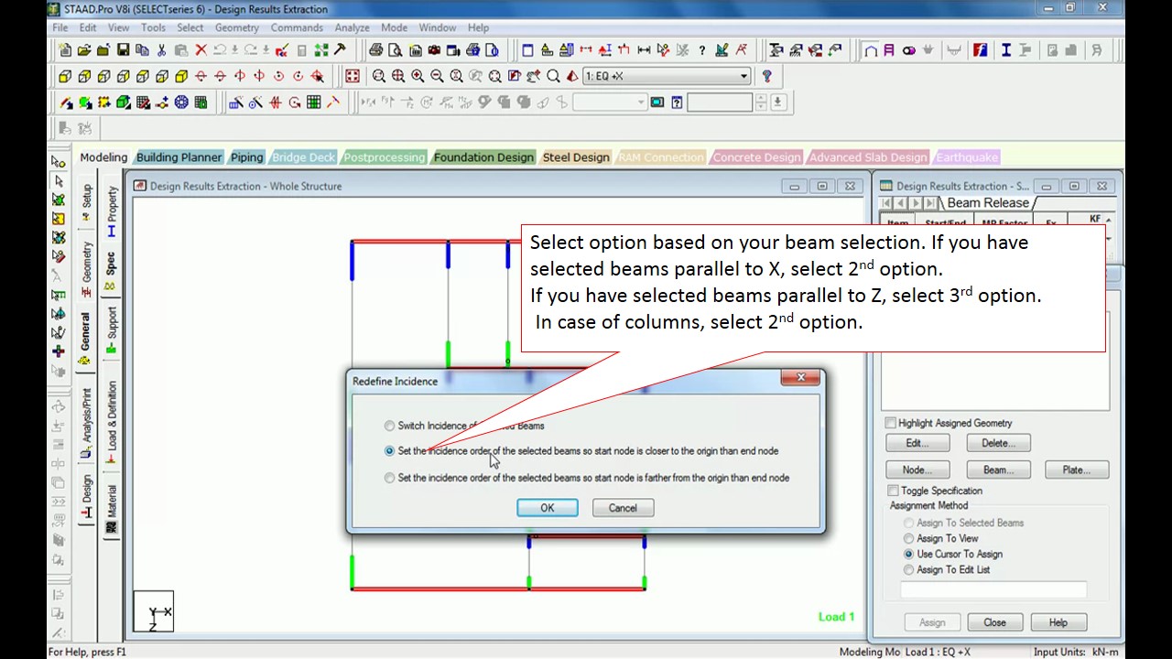Expand the empty combo box in the toolbar
Screen dimensions: 1172x659
click(x=641, y=102)
